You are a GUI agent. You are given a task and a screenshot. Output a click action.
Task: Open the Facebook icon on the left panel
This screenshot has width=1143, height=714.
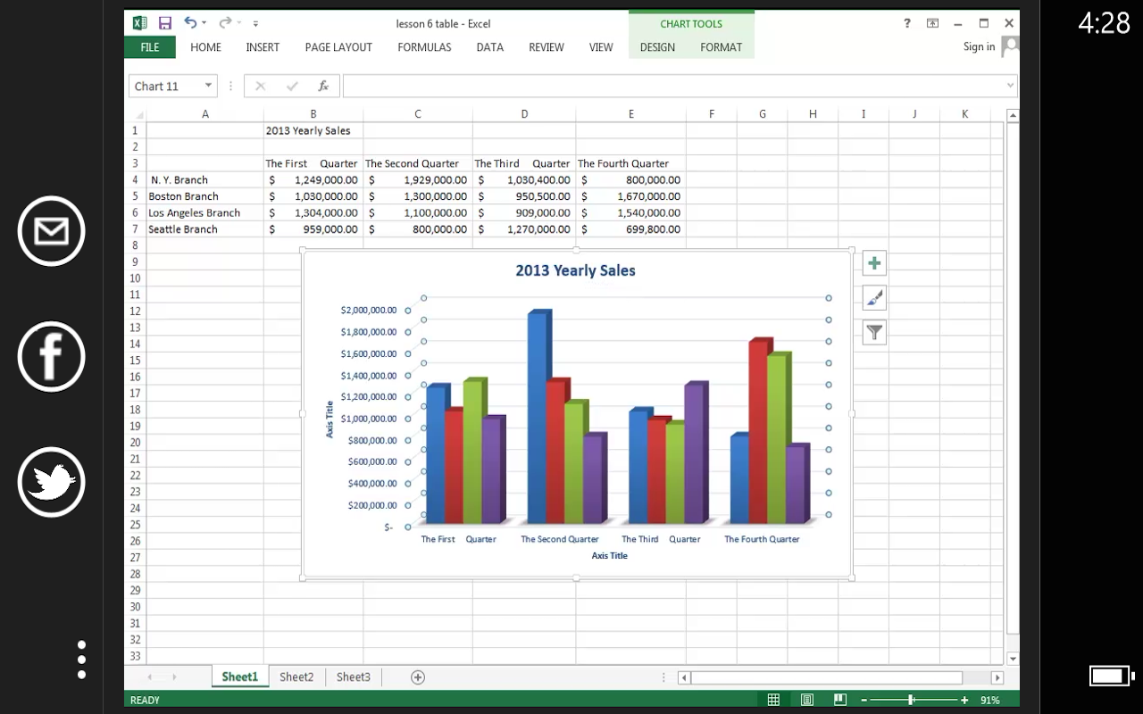(x=51, y=356)
